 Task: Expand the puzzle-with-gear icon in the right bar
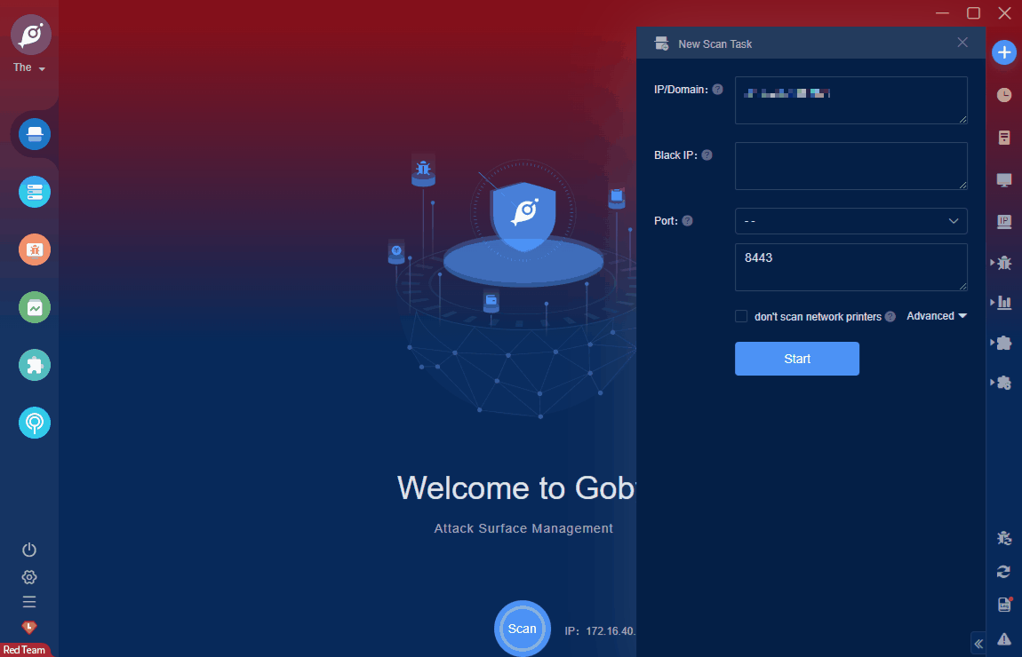[1003, 383]
